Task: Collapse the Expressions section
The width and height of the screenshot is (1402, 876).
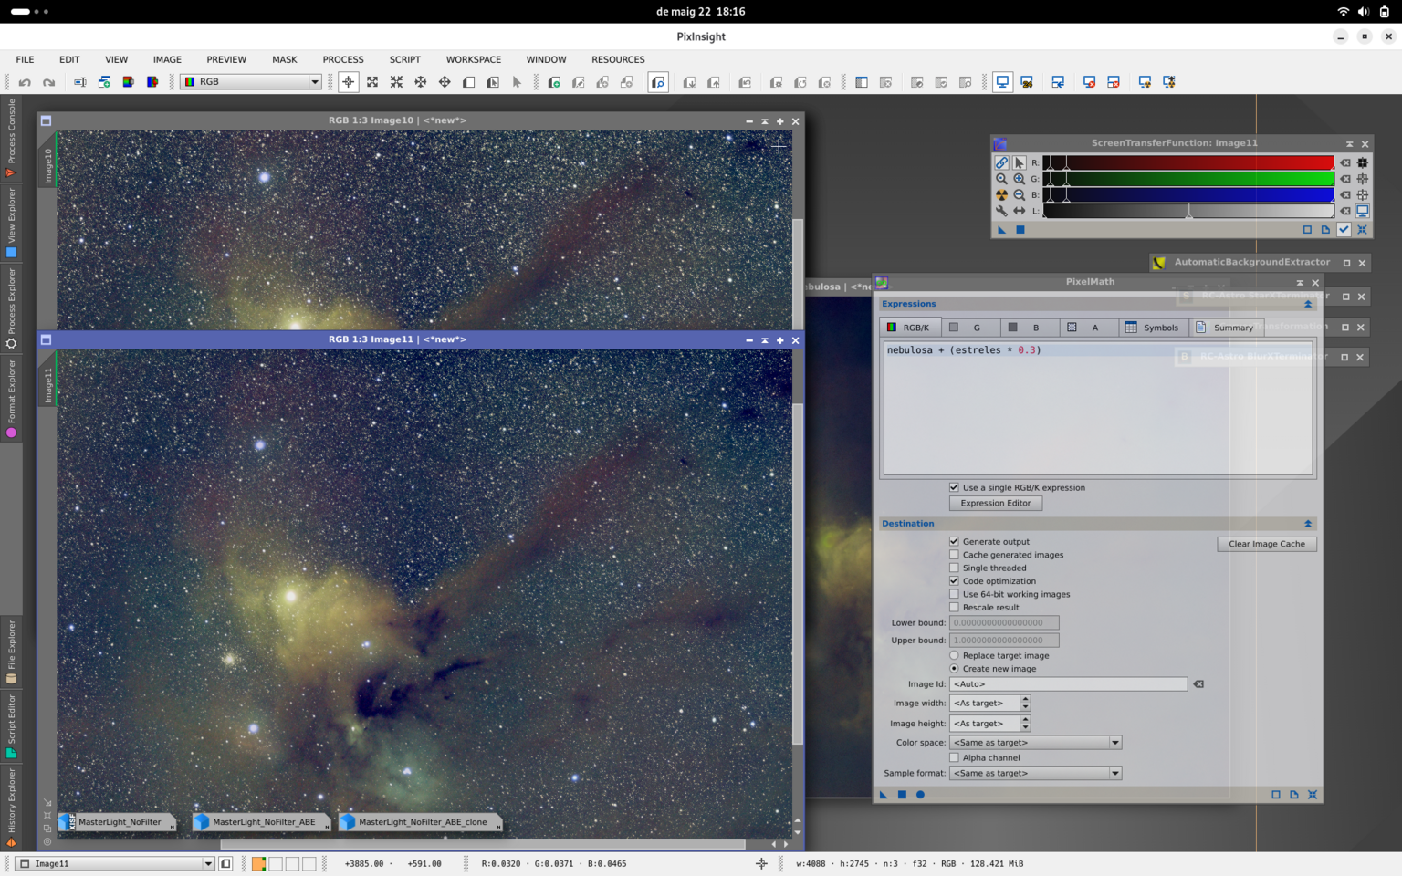Action: point(1308,304)
